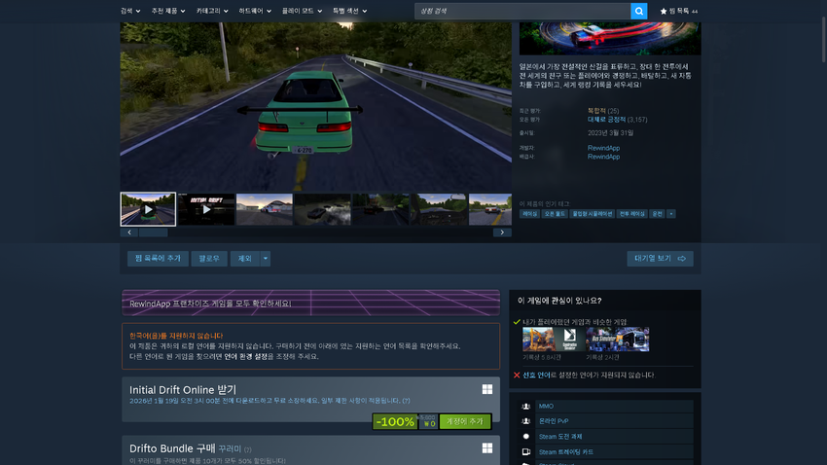Image resolution: width=827 pixels, height=465 pixels.
Task: Expand the 검색 menu dropdown
Action: coord(127,11)
